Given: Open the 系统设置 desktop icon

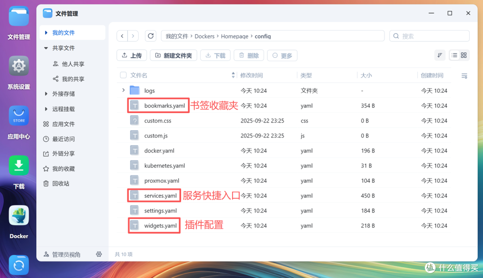Looking at the screenshot, I should click(19, 66).
